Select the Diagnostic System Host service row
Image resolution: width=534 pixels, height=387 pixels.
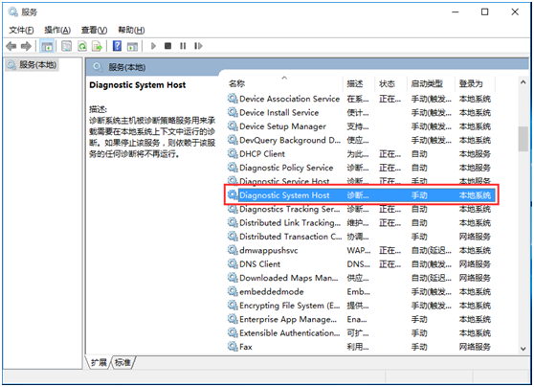coord(361,195)
